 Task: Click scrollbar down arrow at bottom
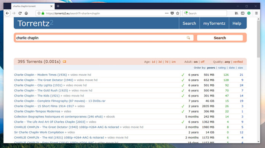[x=258, y=142]
